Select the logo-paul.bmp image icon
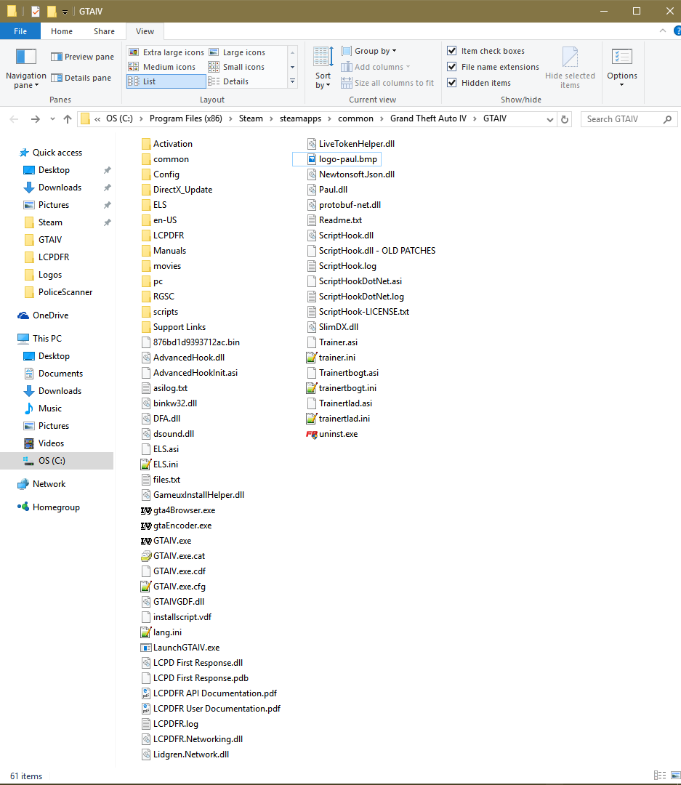Image resolution: width=681 pixels, height=785 pixels. (x=312, y=159)
